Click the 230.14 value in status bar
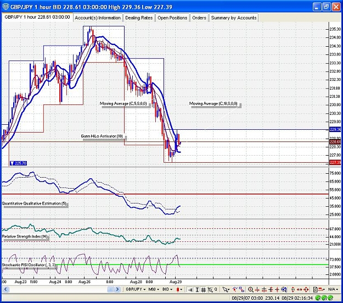This screenshot has height=303, width=343. pyautogui.click(x=272, y=298)
